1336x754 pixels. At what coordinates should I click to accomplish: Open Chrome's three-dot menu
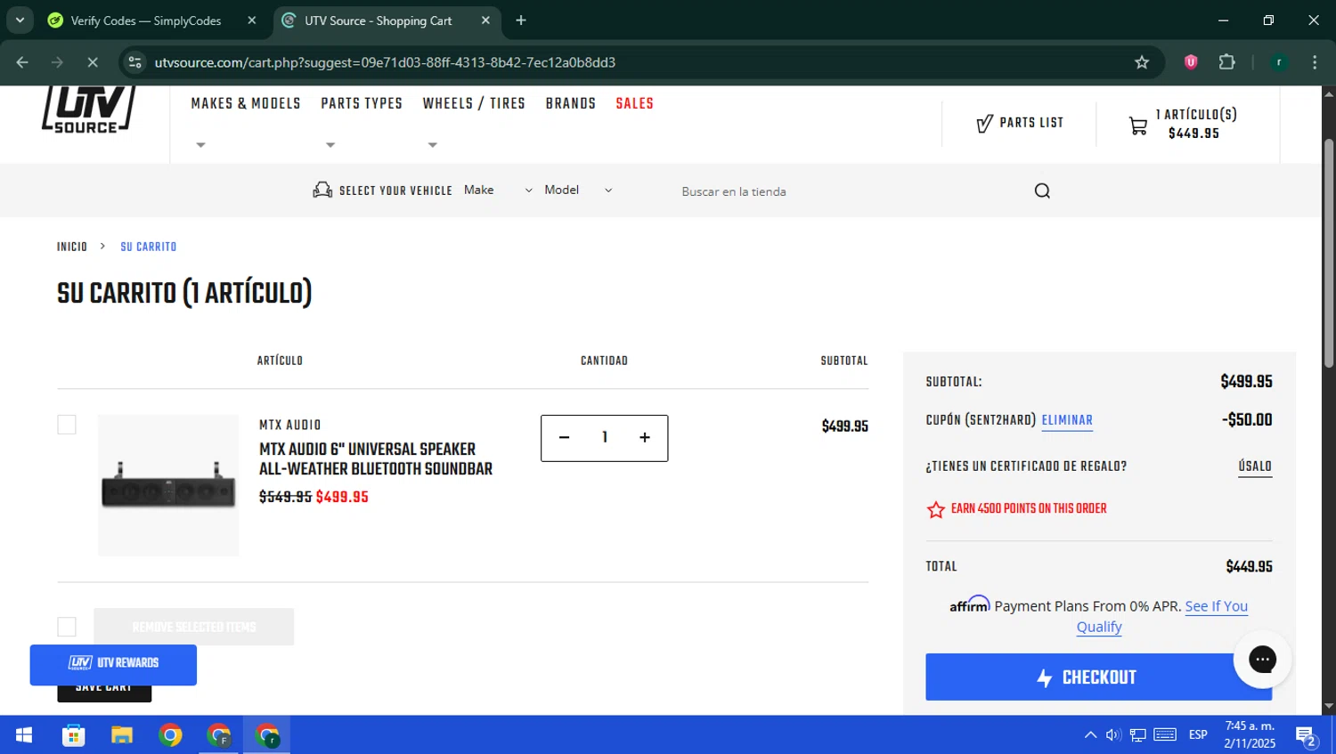click(1315, 62)
